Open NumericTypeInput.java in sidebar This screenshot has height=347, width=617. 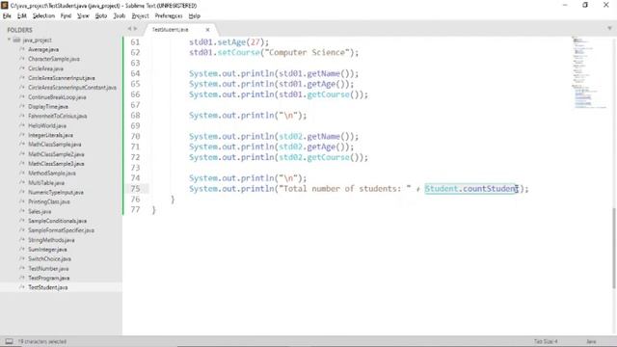click(x=56, y=193)
